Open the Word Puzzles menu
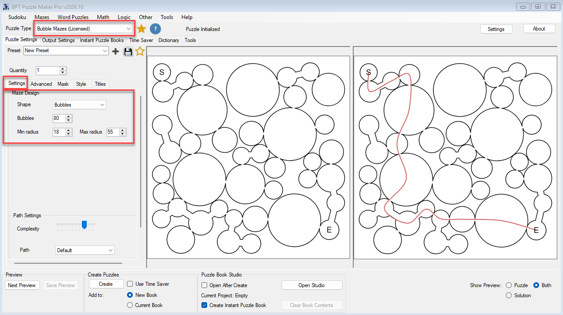This screenshot has width=563, height=315. 73,17
